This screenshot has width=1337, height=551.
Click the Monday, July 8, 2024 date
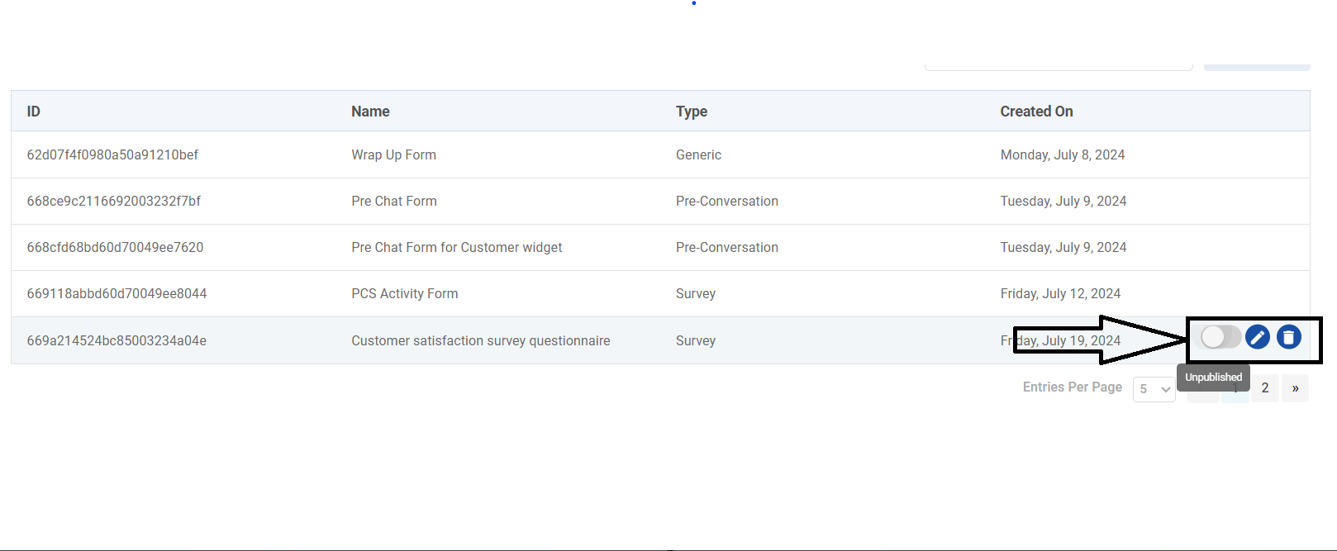point(1062,155)
